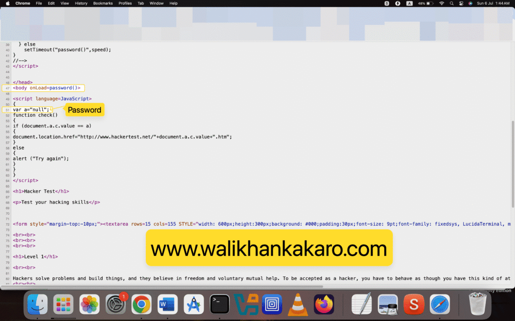Launch Photos app in the Dock
The image size is (515, 321).
(90, 304)
